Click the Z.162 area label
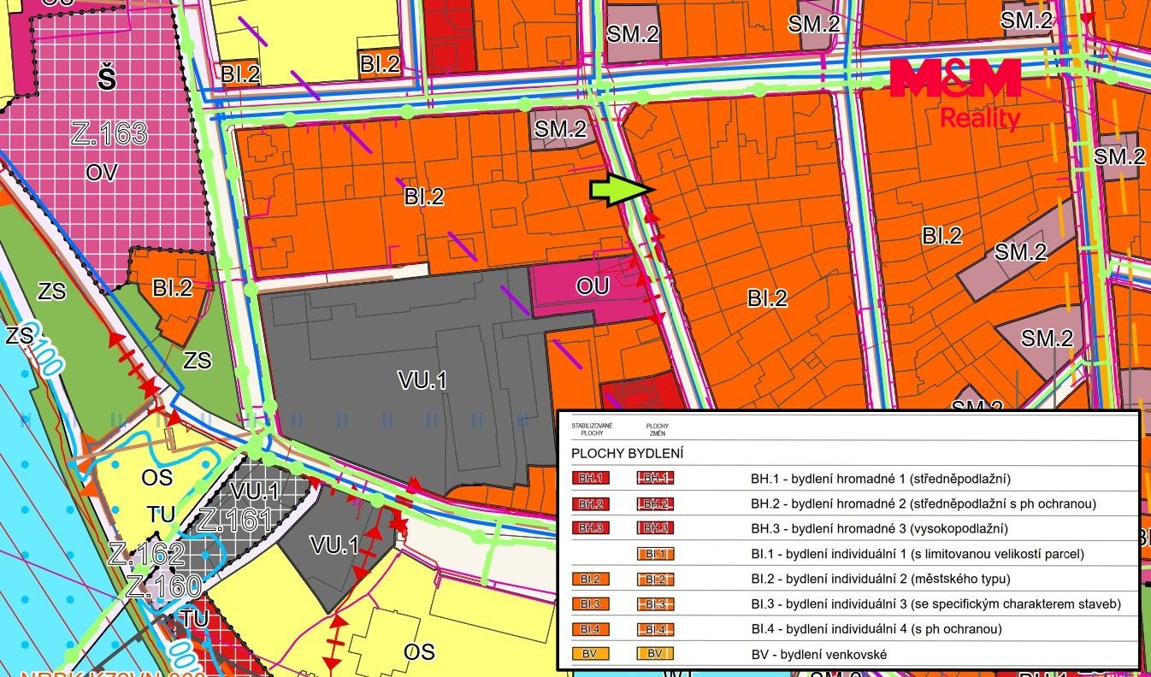Image resolution: width=1151 pixels, height=677 pixels. pyautogui.click(x=146, y=554)
